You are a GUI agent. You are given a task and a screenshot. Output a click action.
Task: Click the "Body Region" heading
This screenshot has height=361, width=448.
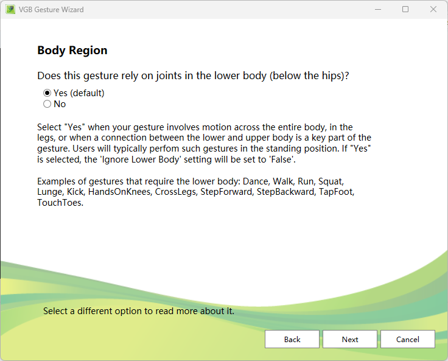[72, 51]
